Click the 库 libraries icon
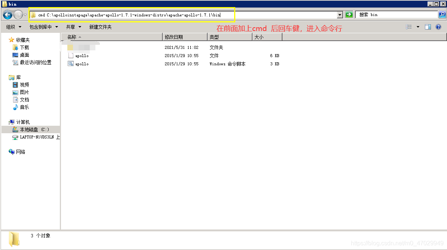 click(11, 77)
